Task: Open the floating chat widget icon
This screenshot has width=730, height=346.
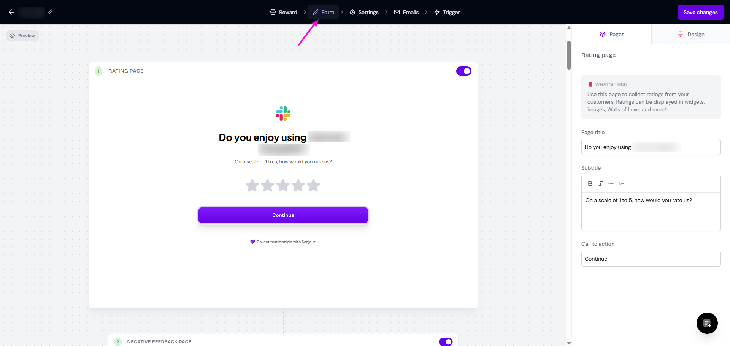Action: tap(707, 323)
